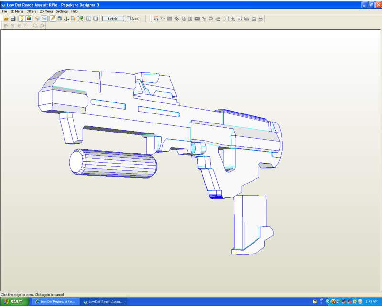This screenshot has height=307, width=382.
Task: Click the edit flaps toolbar icon
Action: point(170,19)
